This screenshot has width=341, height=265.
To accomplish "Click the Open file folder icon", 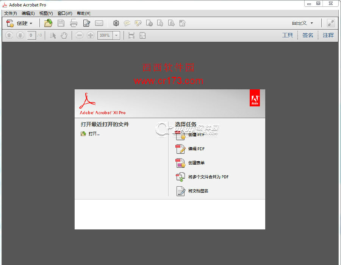I will 48,23.
